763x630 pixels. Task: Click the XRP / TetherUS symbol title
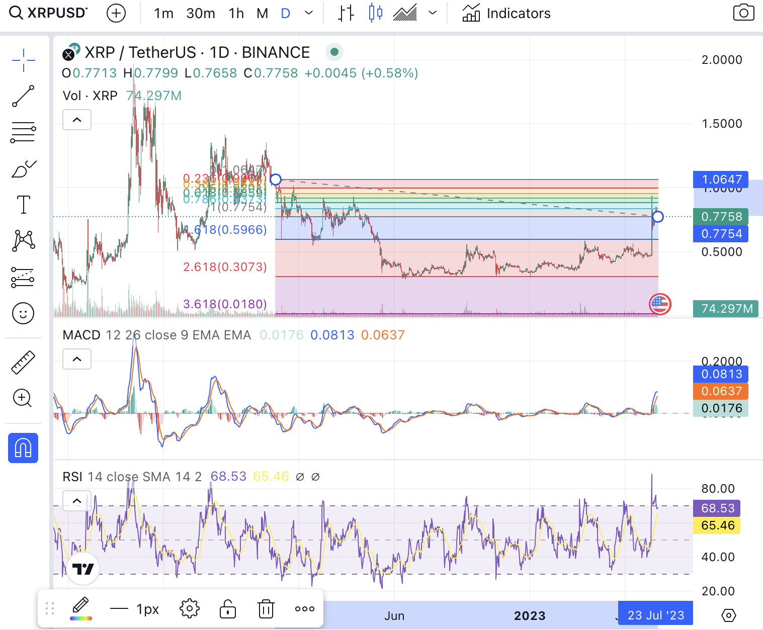tap(197, 52)
